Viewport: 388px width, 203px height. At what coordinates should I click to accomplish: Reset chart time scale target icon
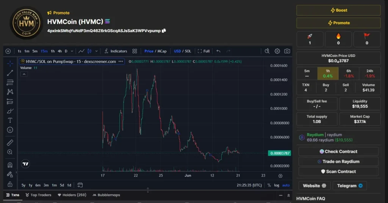[x=280, y=176]
